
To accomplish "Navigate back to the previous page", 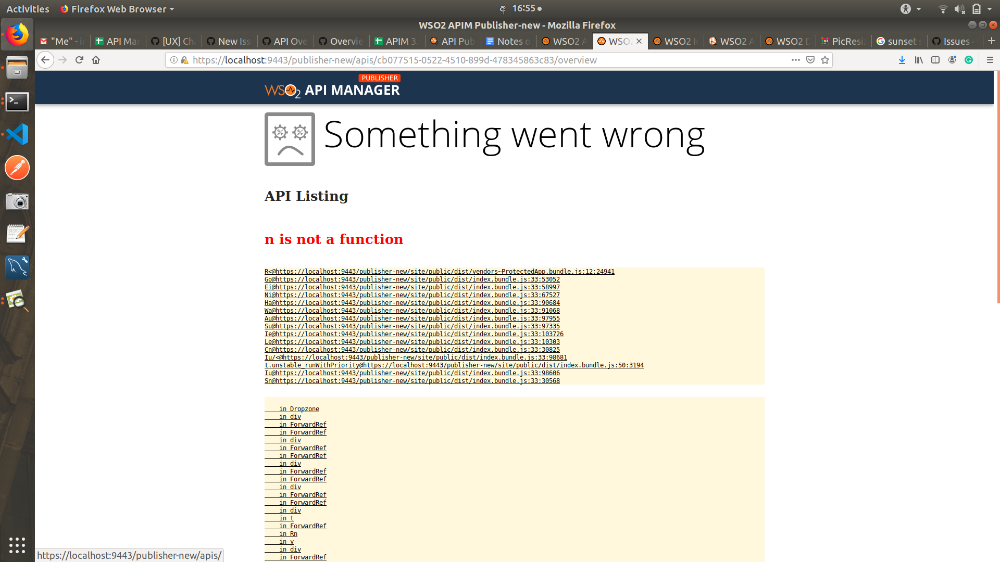I will [x=45, y=60].
